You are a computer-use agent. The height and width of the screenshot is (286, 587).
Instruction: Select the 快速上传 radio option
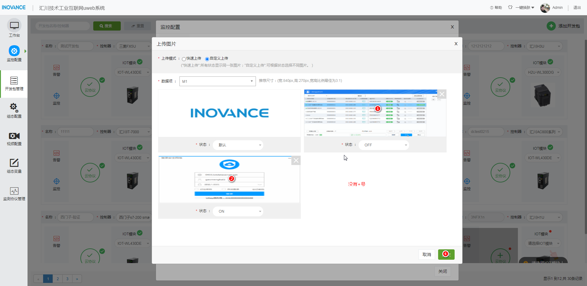tap(184, 59)
